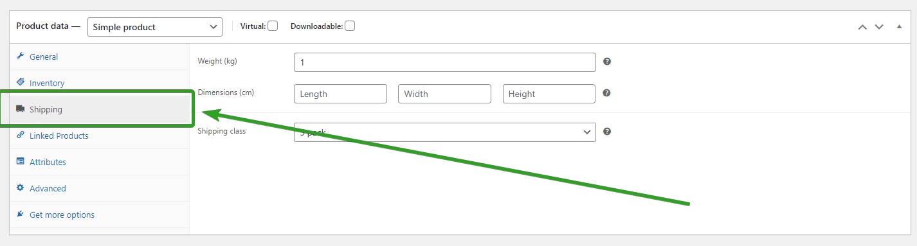Enable the Virtual checkbox
Screen dimensions: 917x246
(273, 26)
